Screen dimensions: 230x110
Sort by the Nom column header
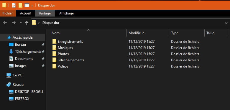(x=56, y=33)
